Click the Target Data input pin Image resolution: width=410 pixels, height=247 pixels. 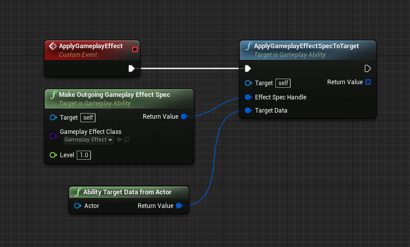pyautogui.click(x=248, y=111)
